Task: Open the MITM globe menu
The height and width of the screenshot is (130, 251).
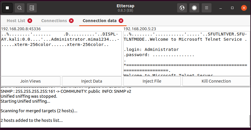Action: point(182,8)
